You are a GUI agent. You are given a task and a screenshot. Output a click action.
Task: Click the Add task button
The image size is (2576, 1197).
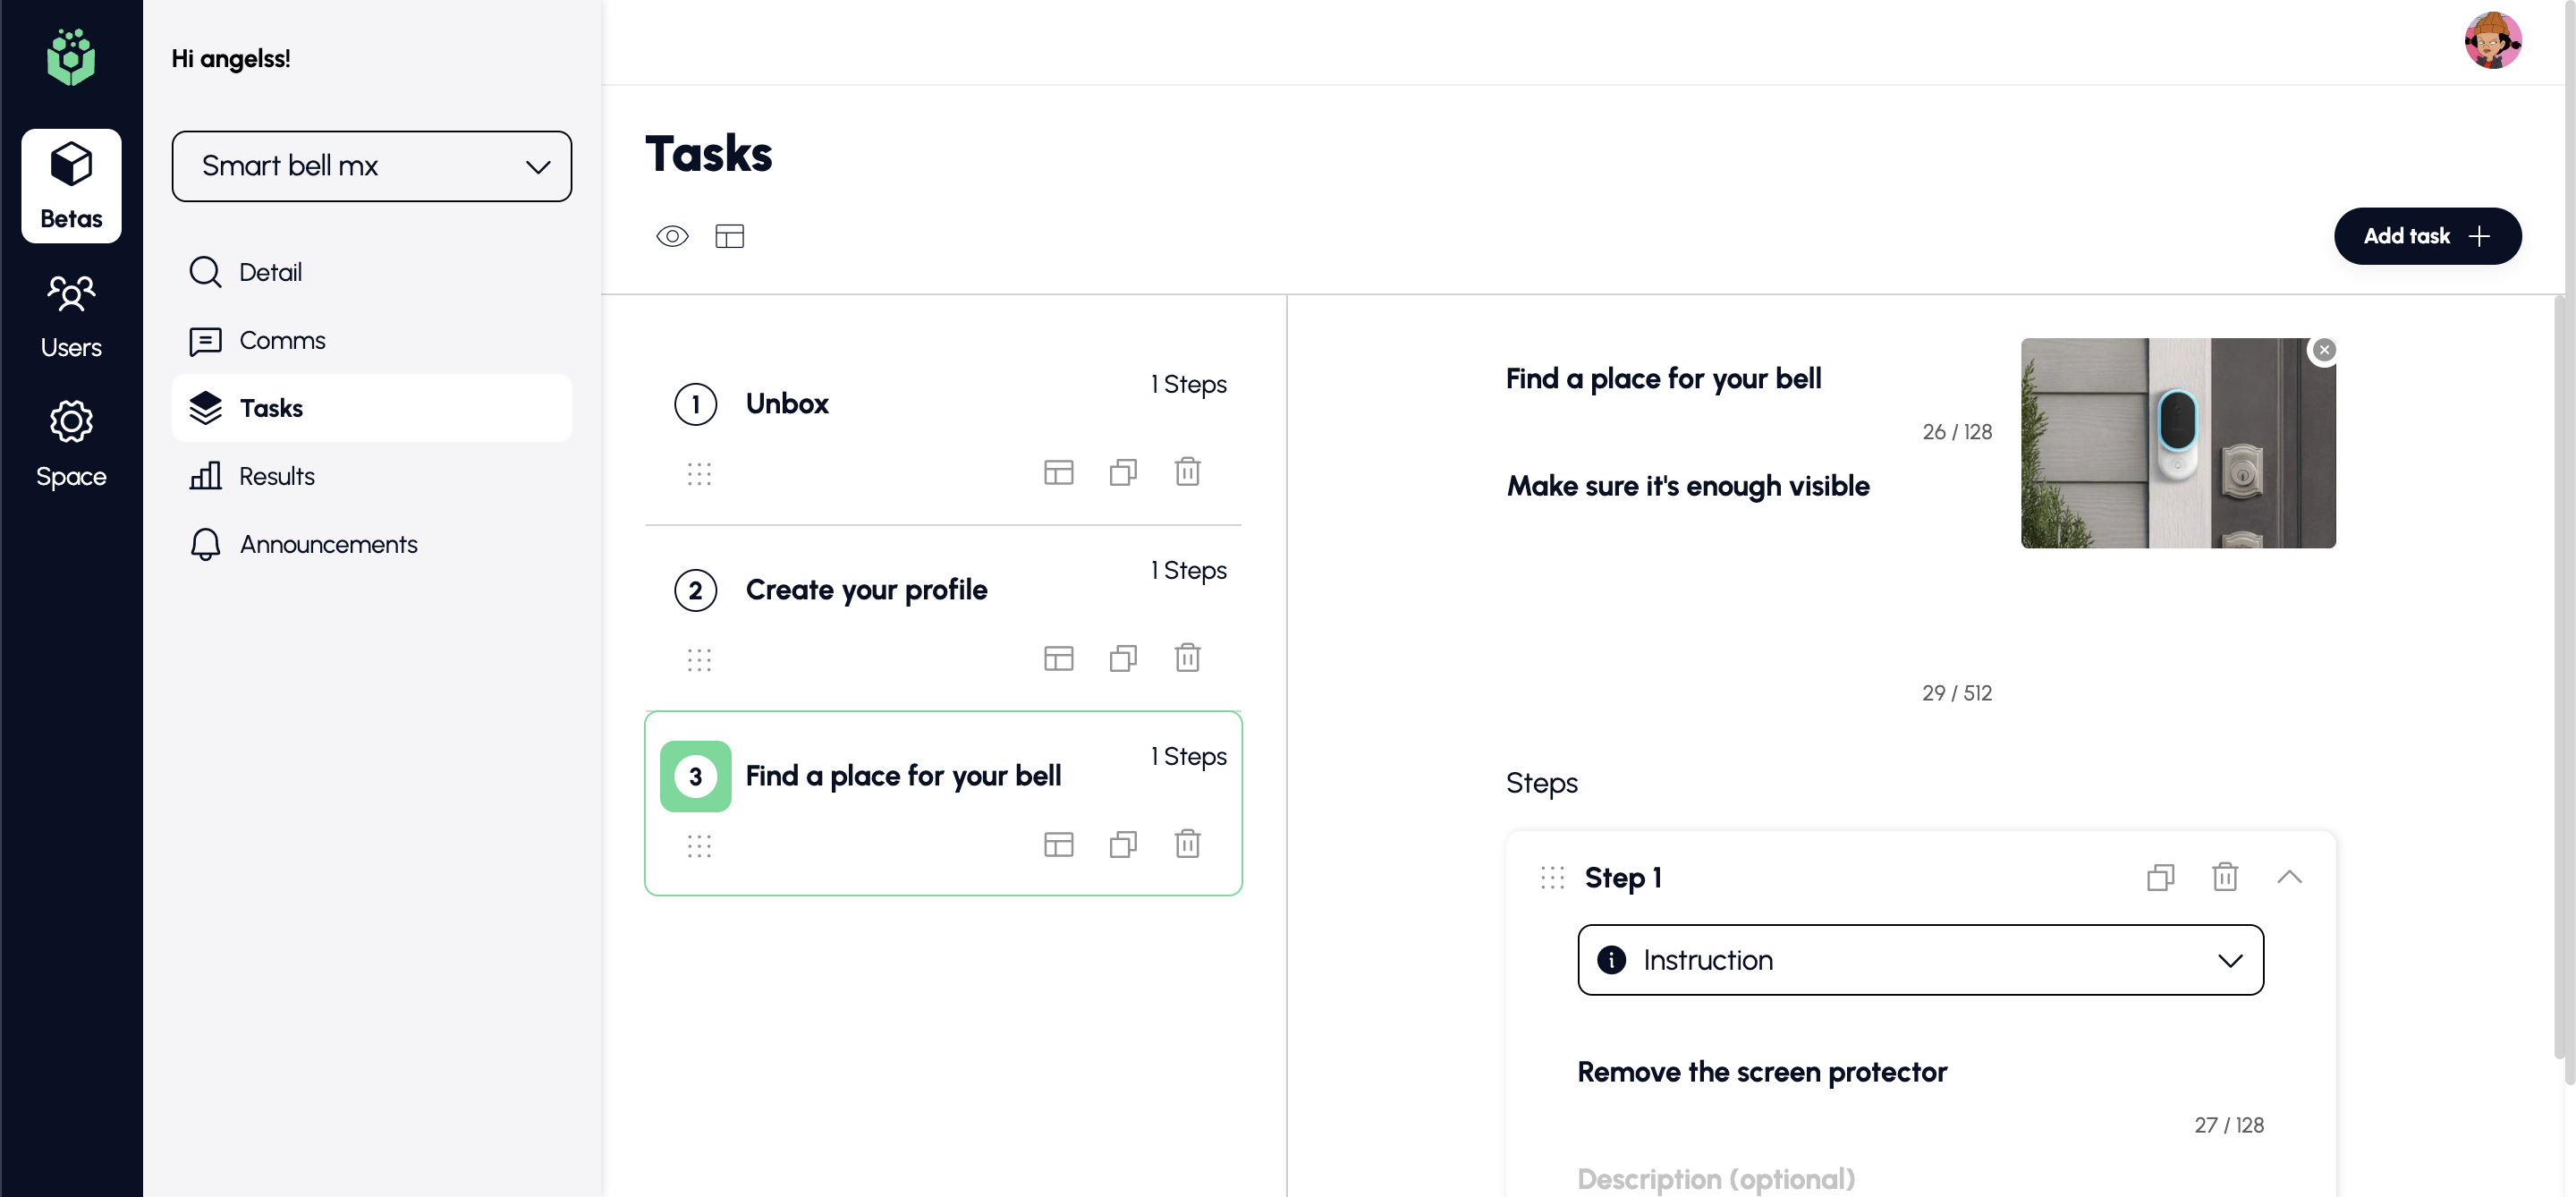pos(2427,236)
